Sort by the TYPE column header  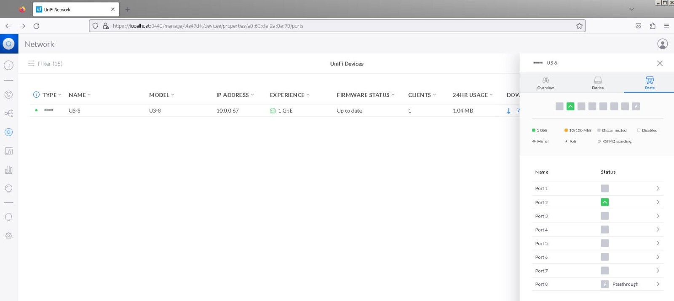[x=52, y=95]
